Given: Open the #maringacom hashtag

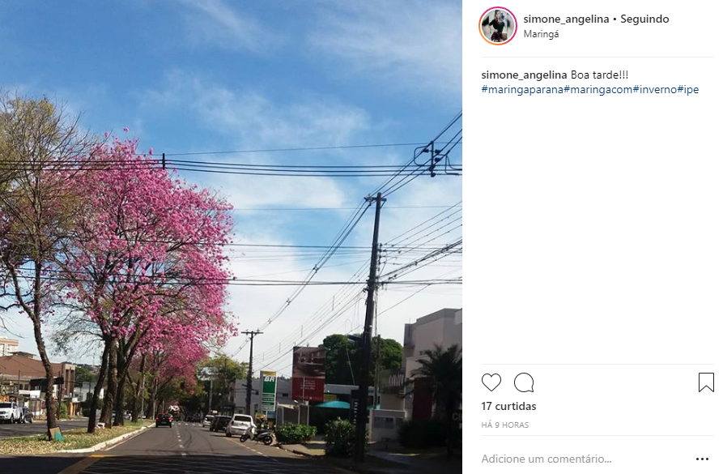Looking at the screenshot, I should tap(598, 90).
